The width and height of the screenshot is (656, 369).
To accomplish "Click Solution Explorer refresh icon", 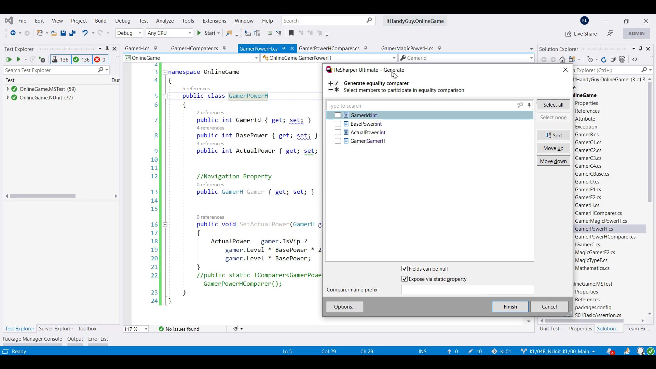I will click(604, 59).
